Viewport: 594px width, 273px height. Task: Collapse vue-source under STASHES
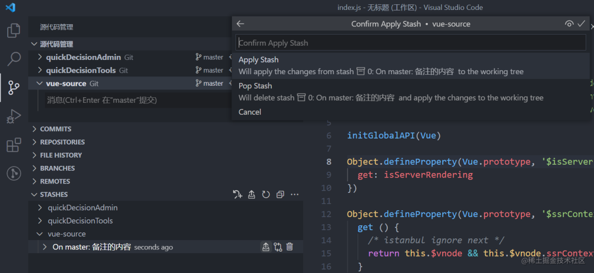pos(40,234)
